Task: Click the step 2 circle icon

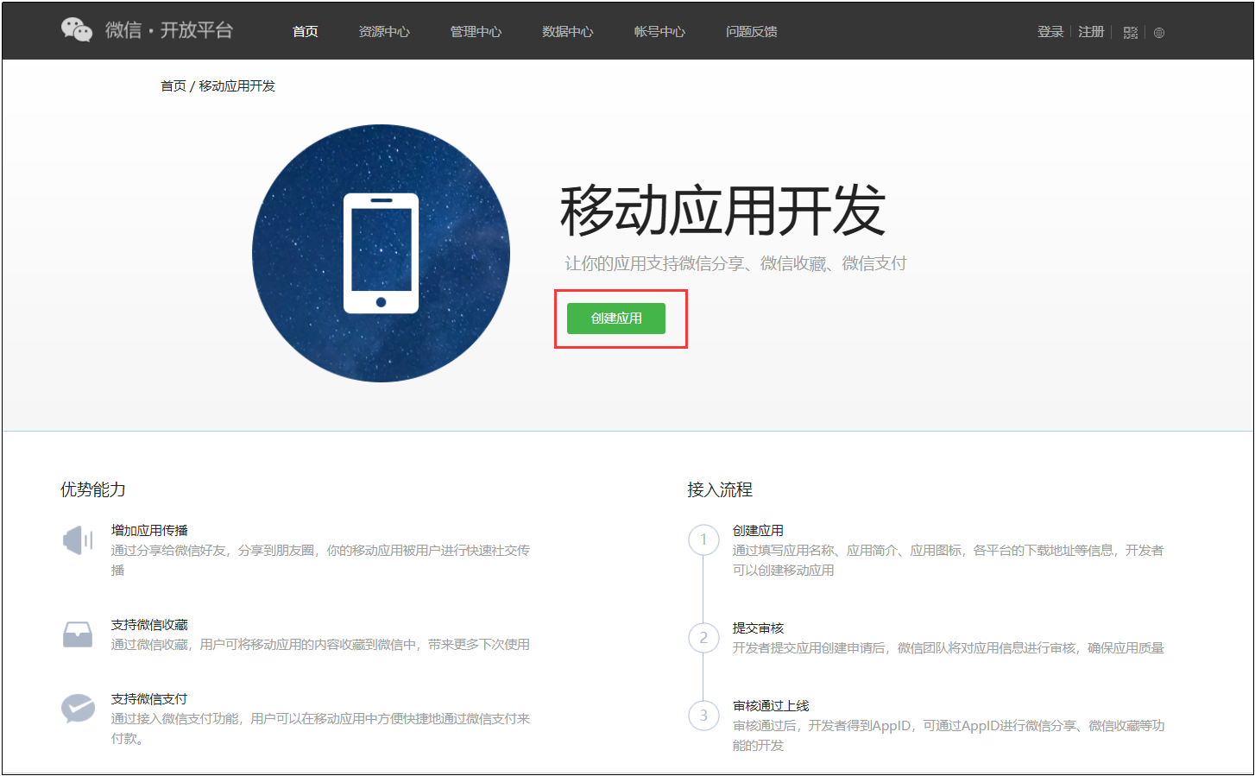Action: pos(703,638)
